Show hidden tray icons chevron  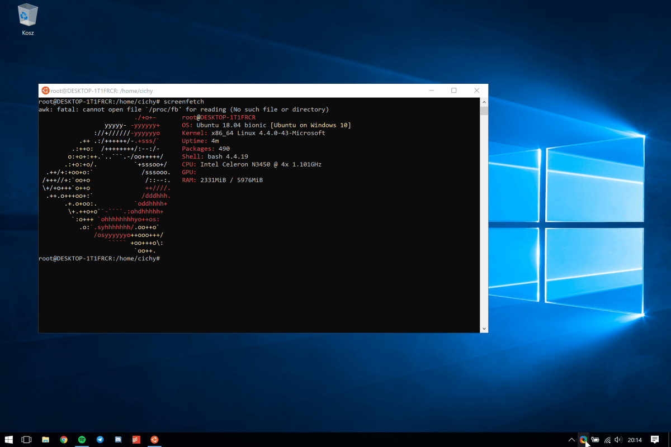pos(571,440)
